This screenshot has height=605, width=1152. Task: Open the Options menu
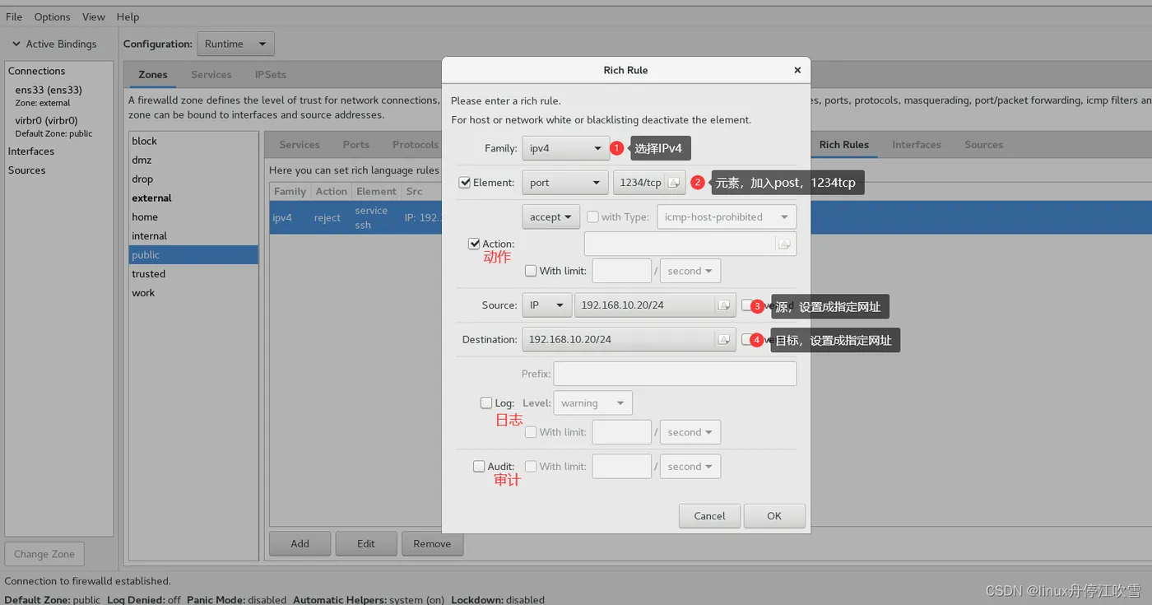tap(52, 16)
